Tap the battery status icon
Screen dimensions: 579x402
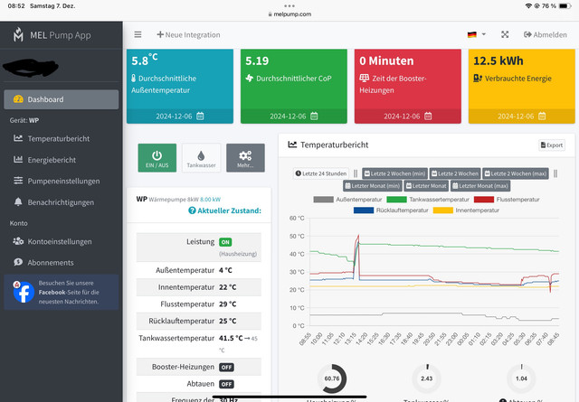tap(565, 6)
